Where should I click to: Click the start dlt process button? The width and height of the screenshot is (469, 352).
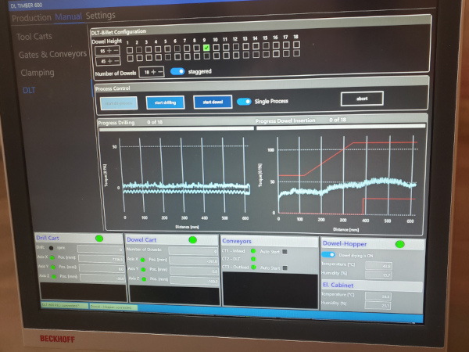click(x=119, y=103)
